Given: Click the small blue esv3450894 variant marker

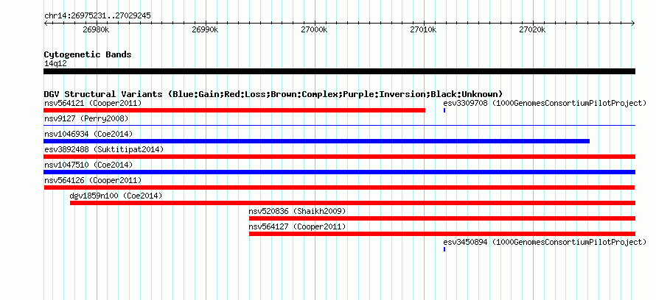Looking at the screenshot, I should click(444, 249).
